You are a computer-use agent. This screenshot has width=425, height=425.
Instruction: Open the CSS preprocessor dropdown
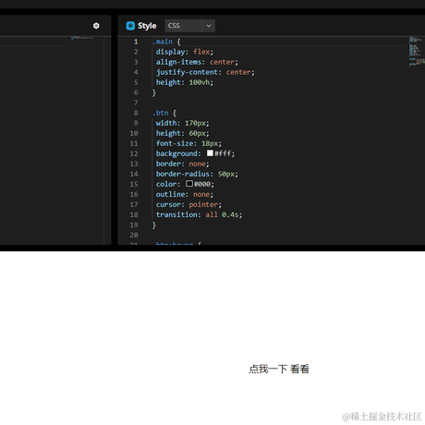pos(189,26)
